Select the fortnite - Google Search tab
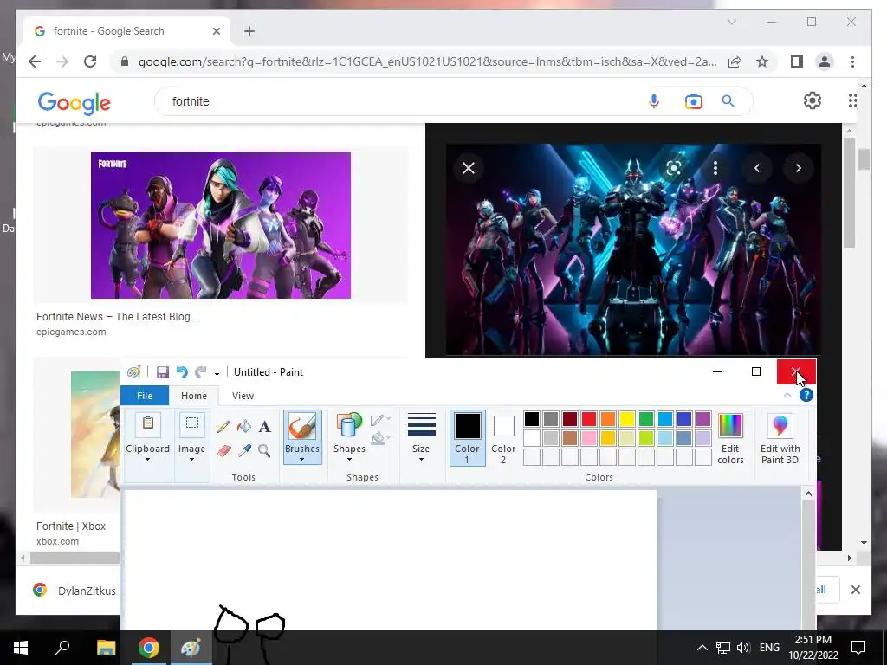Image resolution: width=887 pixels, height=665 pixels. [127, 31]
